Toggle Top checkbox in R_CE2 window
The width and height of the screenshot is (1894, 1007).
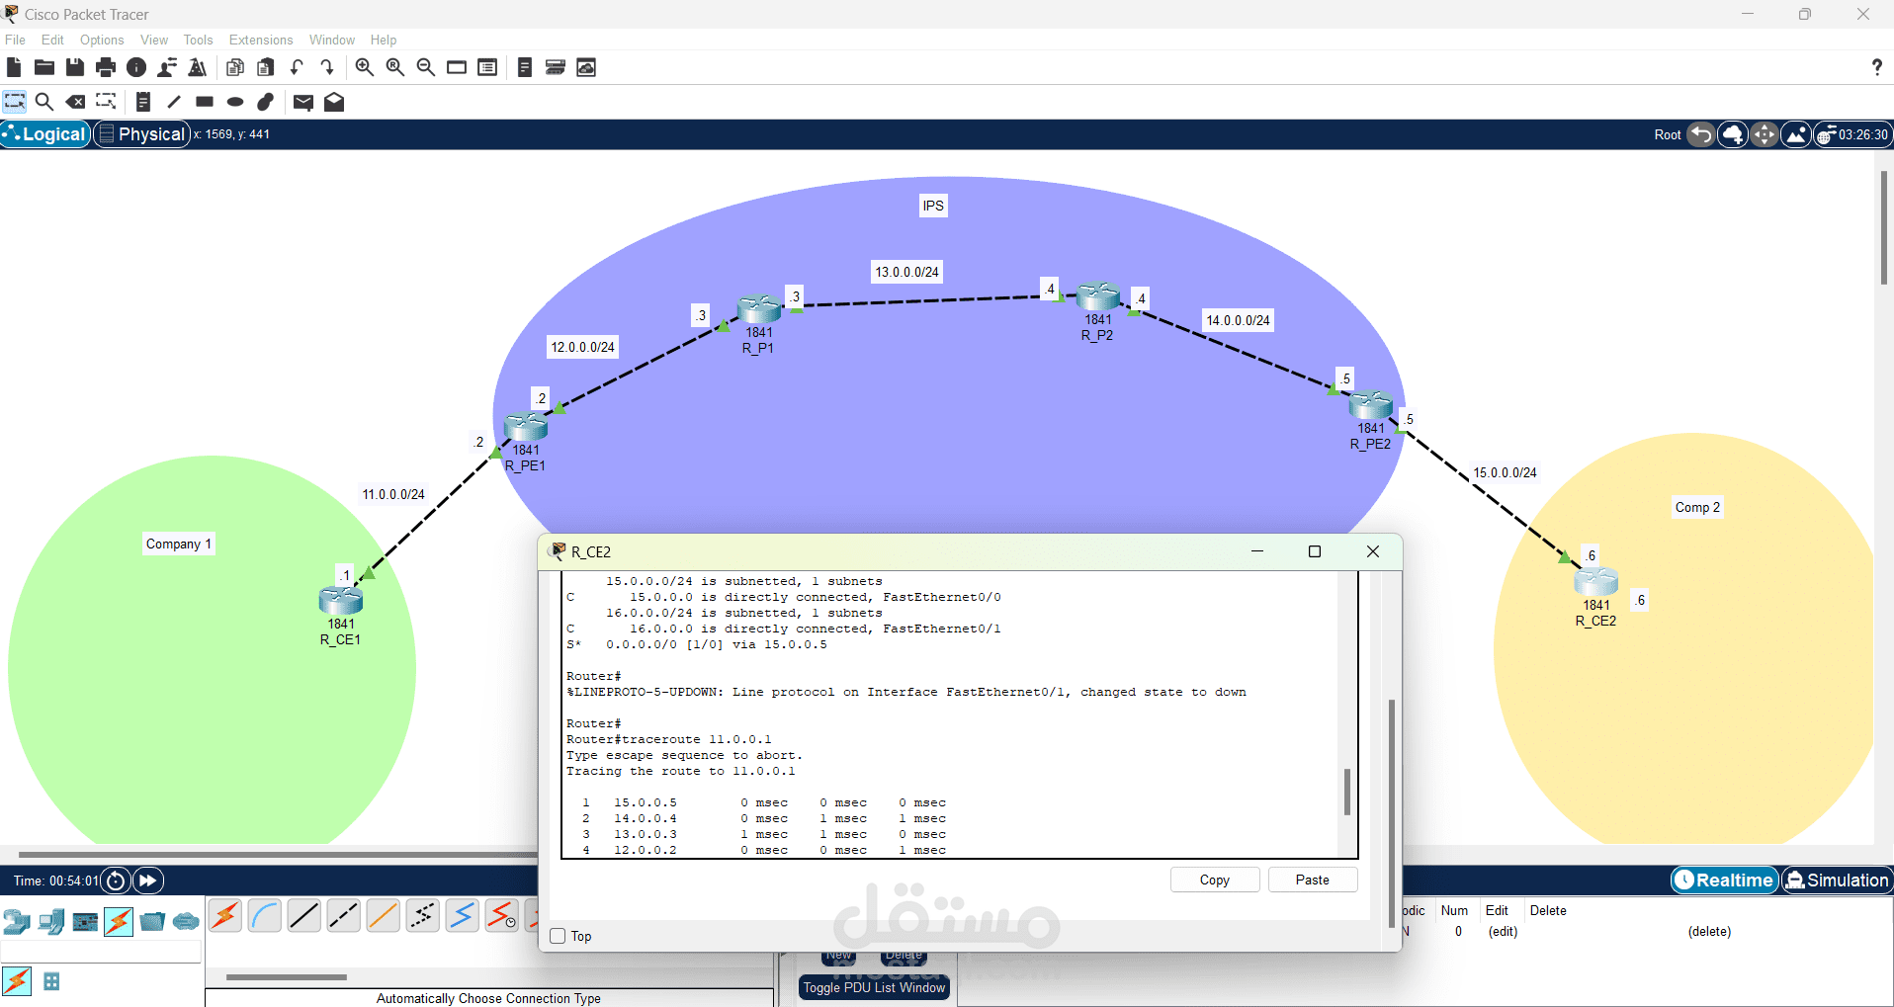click(x=558, y=936)
